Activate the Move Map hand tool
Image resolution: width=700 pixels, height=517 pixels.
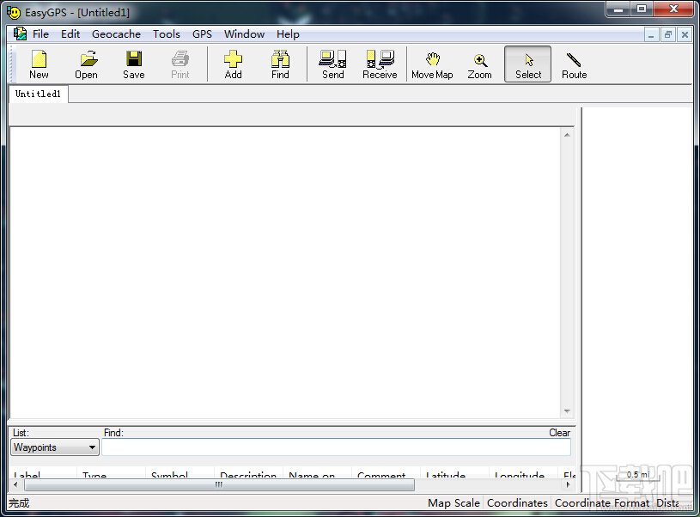coord(432,64)
